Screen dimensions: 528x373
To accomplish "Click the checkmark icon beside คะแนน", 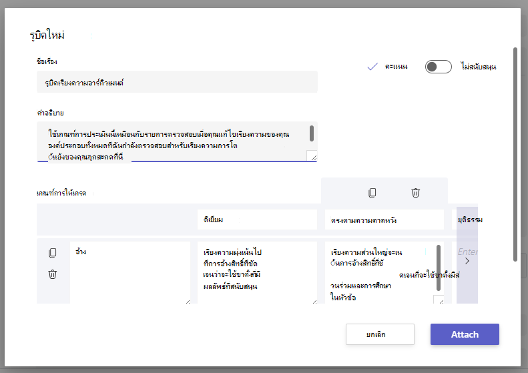I will 372,67.
